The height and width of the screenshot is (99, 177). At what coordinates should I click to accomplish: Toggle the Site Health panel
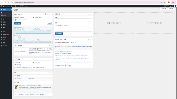[52, 46]
